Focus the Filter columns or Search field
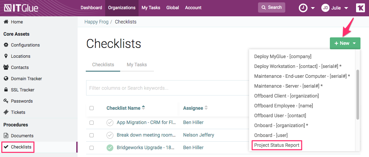Viewport: 369px width, 157px height. click(167, 88)
